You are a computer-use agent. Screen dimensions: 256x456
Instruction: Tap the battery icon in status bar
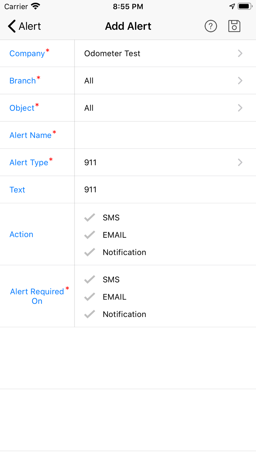245,6
